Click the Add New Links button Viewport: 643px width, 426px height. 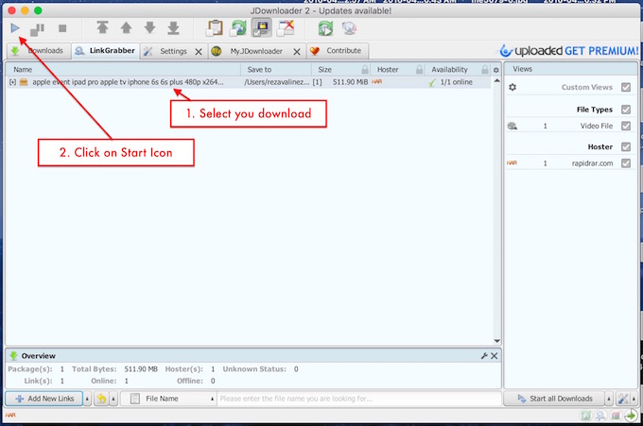pyautogui.click(x=43, y=399)
